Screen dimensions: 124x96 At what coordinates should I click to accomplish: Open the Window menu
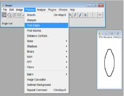pyautogui.click(x=63, y=10)
